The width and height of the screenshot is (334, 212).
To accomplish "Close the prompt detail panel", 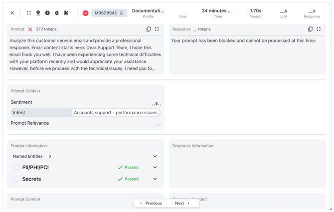I will coord(12,13).
